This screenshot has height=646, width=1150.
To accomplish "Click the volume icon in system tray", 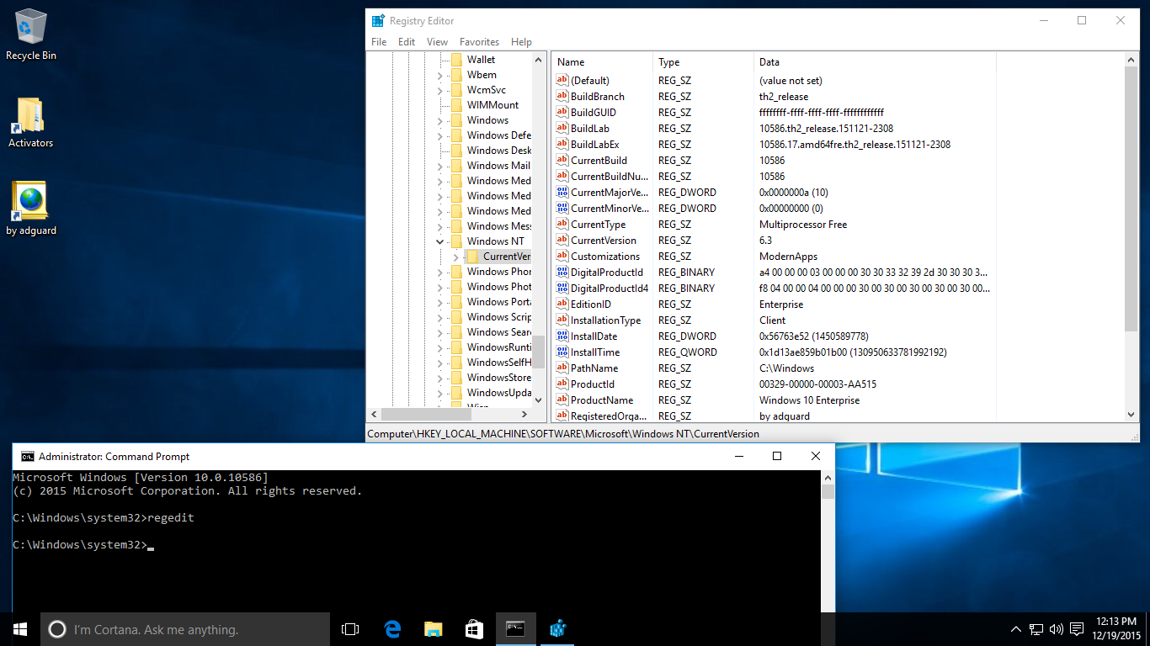I will click(1057, 629).
